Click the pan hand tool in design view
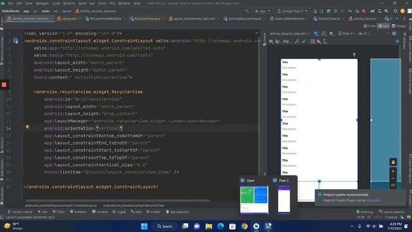The height and width of the screenshot is (232, 412). click(393, 162)
